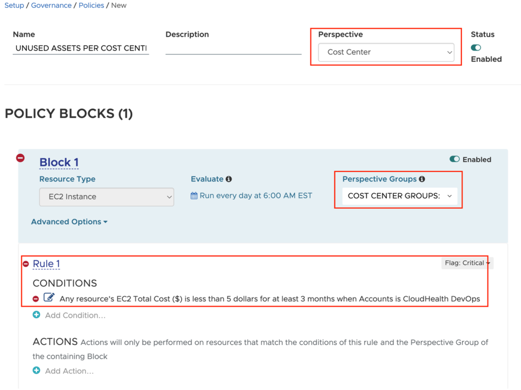521x390 pixels.
Task: Toggle the policy Status enabled switch
Action: 476,48
